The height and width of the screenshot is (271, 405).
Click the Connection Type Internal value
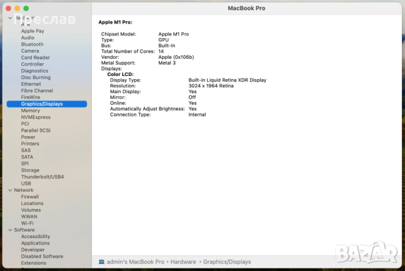(x=197, y=115)
